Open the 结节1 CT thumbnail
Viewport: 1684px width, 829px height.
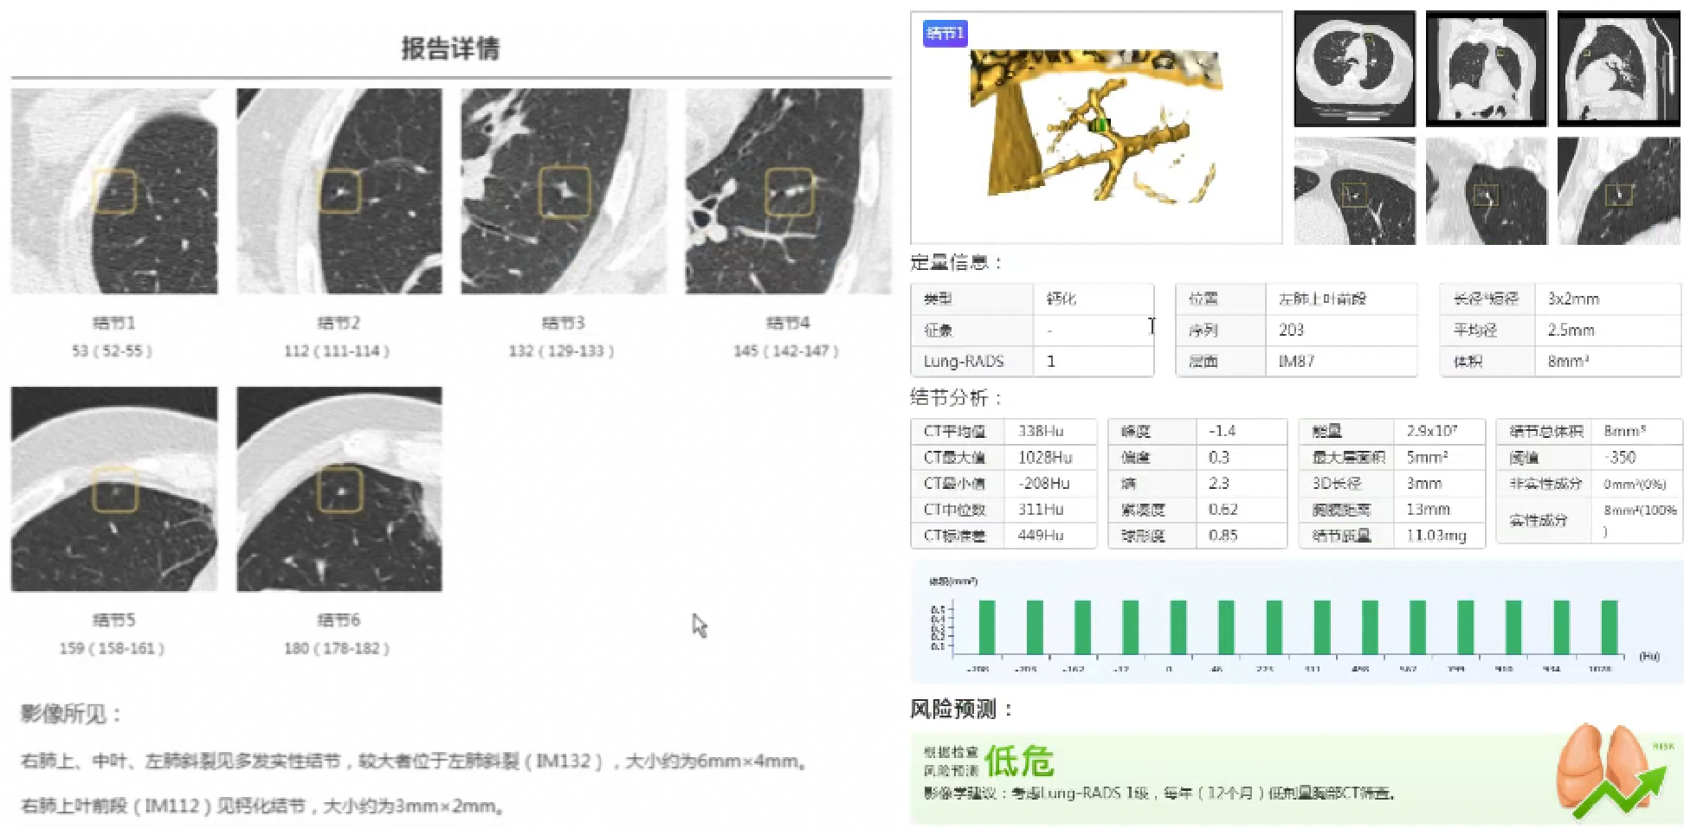point(114,191)
